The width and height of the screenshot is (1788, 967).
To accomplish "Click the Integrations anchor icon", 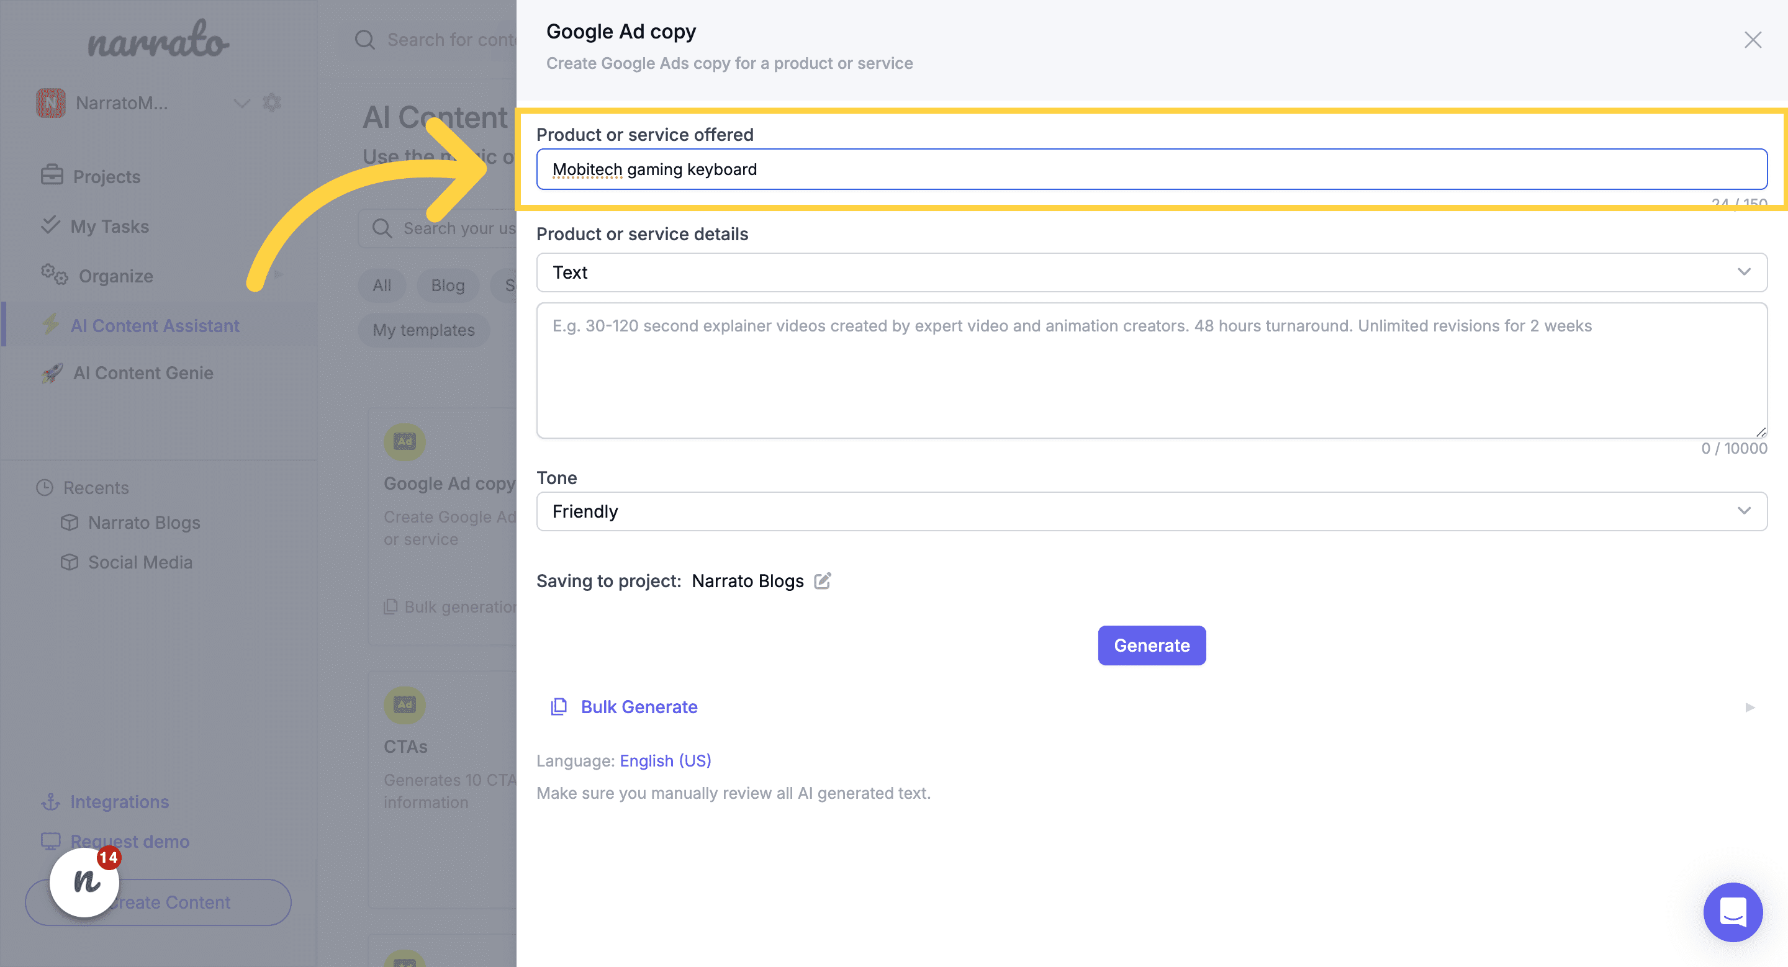I will click(x=51, y=802).
